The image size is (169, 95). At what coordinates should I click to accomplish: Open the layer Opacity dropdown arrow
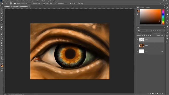(164, 33)
